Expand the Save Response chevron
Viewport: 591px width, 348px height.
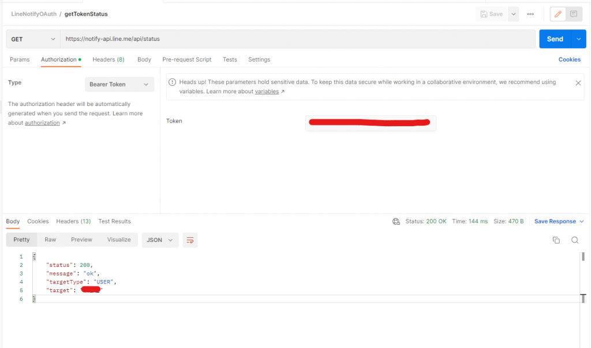582,221
